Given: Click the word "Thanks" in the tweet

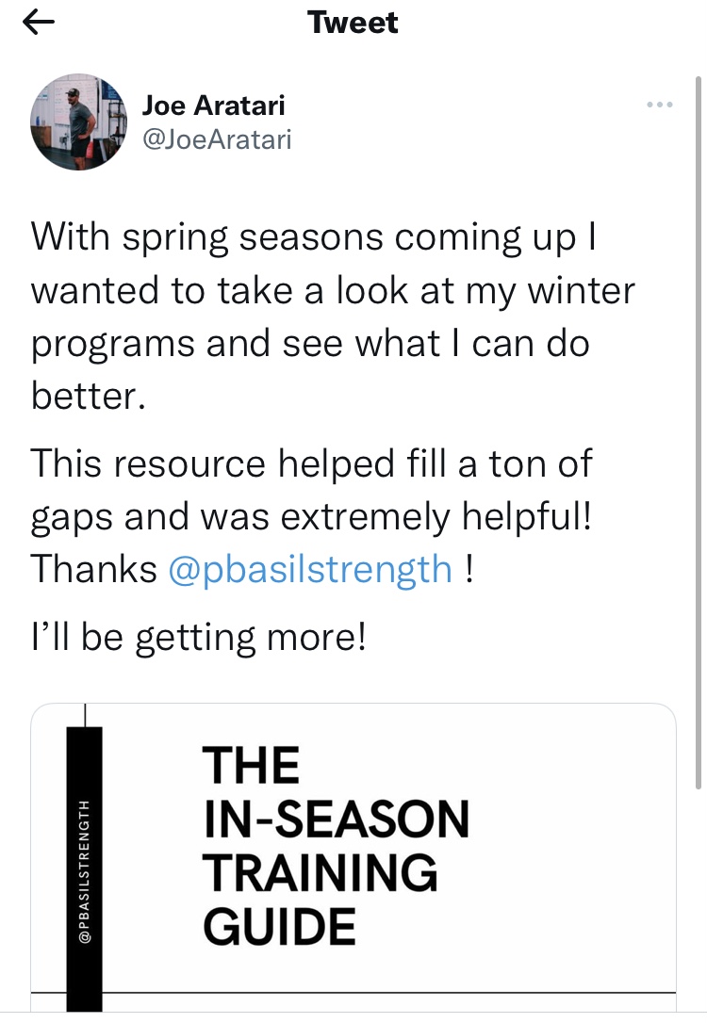Looking at the screenshot, I should (x=94, y=569).
